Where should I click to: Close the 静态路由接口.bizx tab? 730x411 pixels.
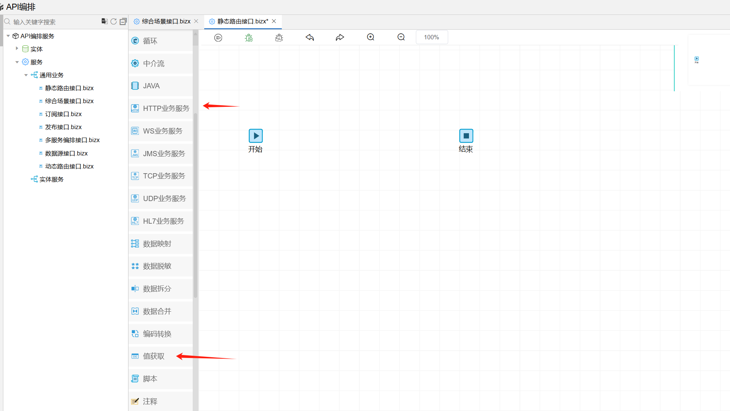pyautogui.click(x=274, y=22)
